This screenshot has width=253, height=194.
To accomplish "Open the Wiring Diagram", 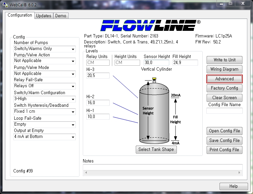I will click(224, 69).
